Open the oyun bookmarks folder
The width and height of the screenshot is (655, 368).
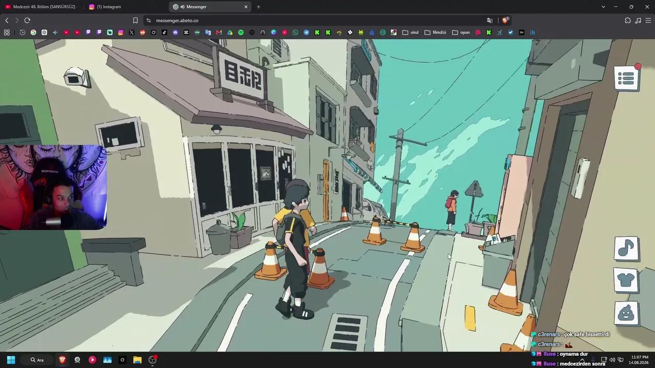pos(461,32)
